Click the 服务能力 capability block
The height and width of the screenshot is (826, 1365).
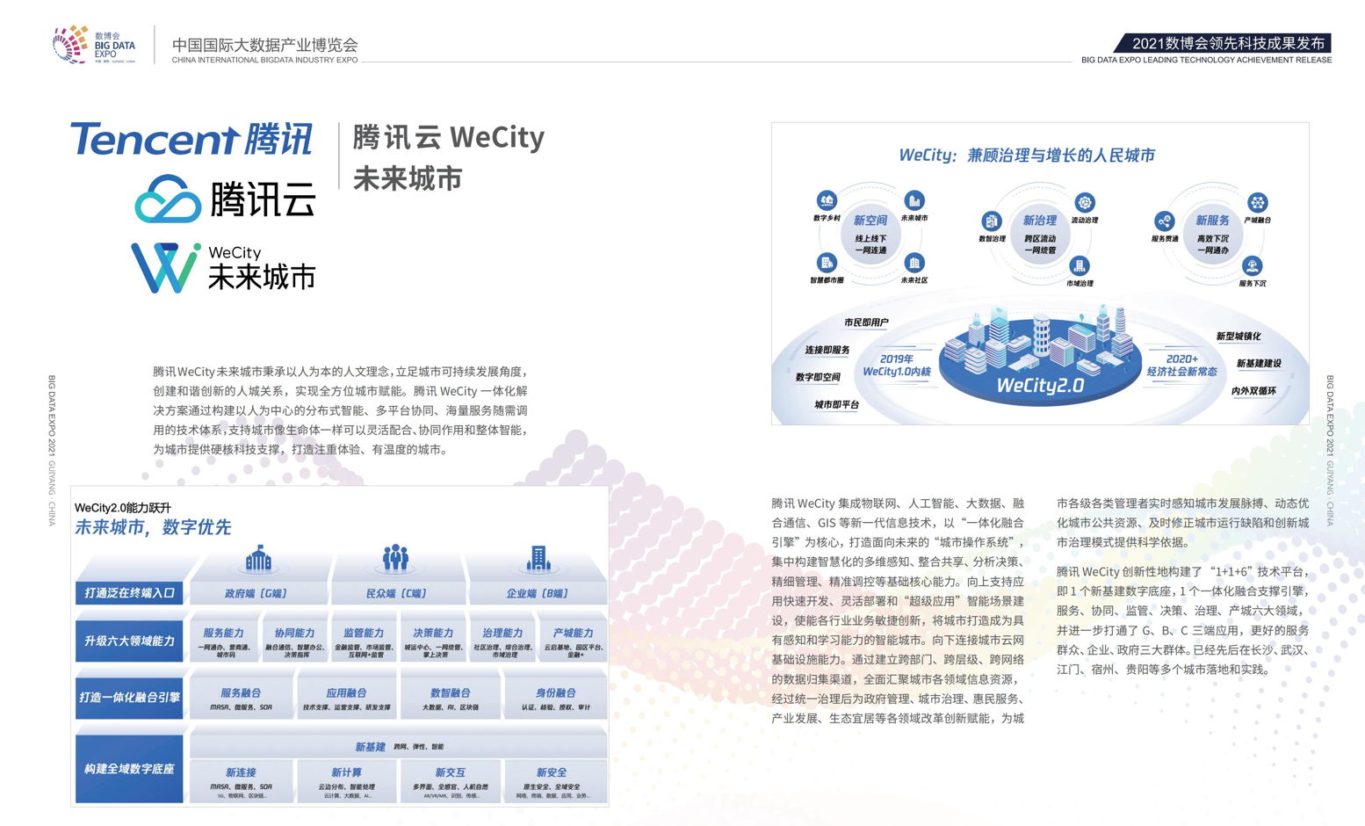tap(223, 641)
